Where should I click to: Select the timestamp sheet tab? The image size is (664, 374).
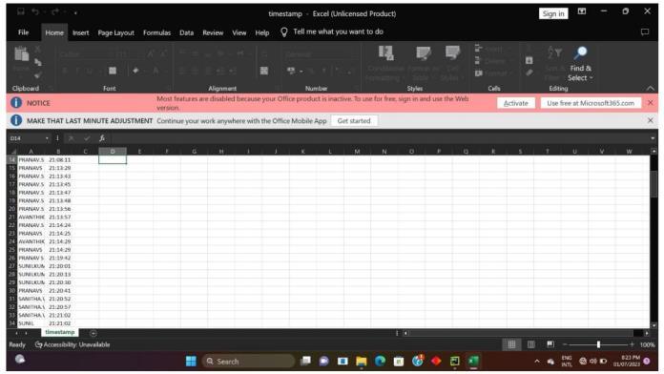pyautogui.click(x=60, y=332)
